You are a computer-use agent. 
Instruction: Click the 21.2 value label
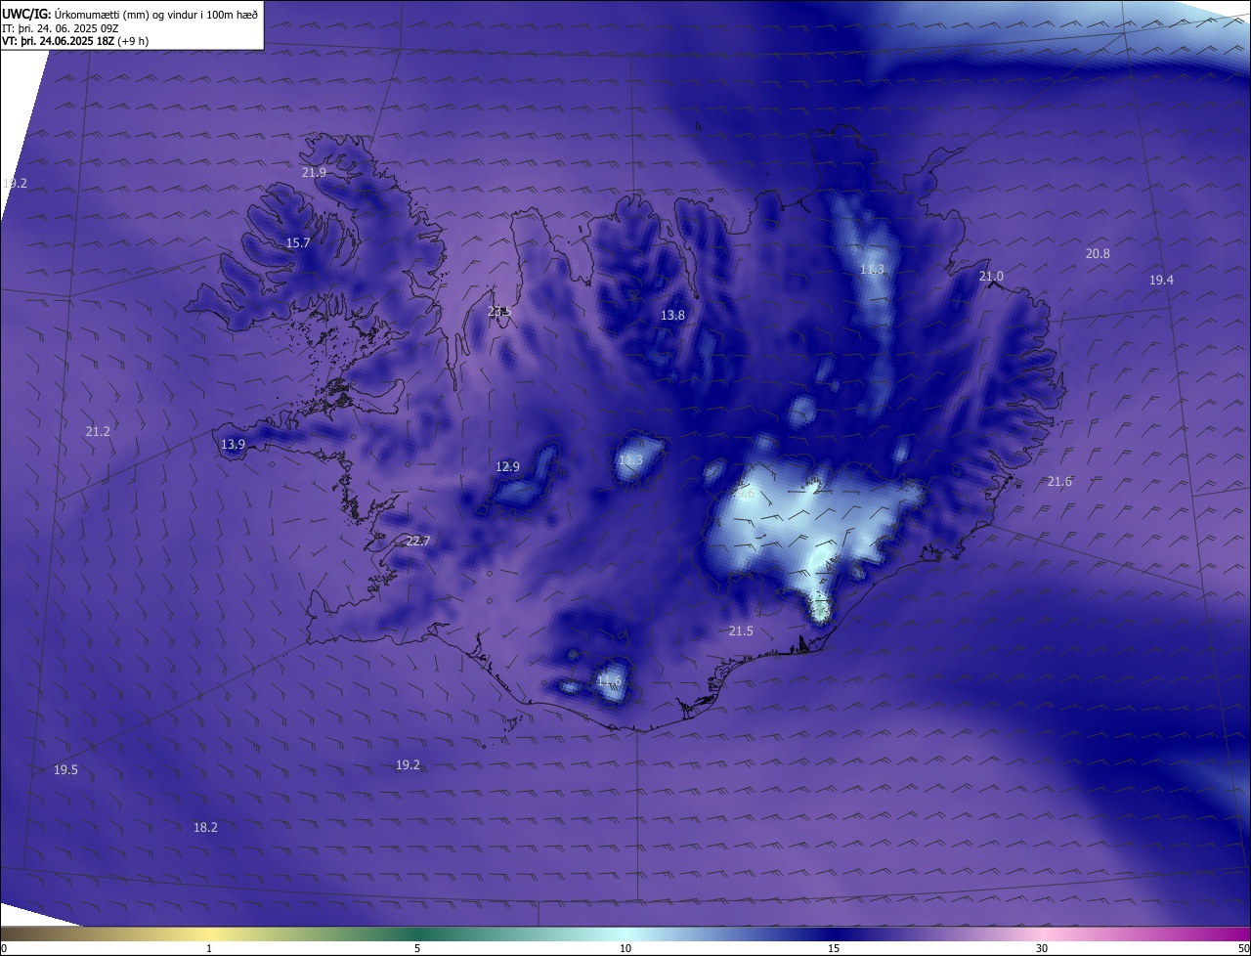pos(98,432)
